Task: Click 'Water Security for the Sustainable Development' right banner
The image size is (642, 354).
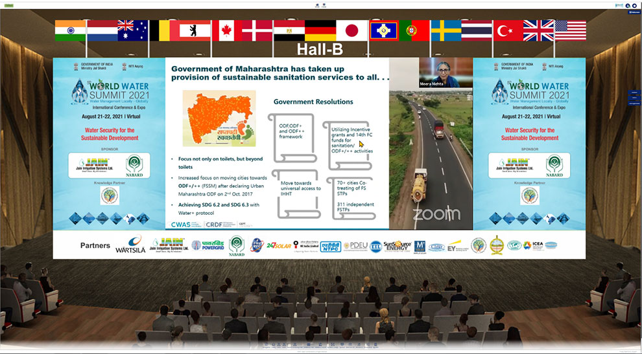Action: (x=530, y=134)
